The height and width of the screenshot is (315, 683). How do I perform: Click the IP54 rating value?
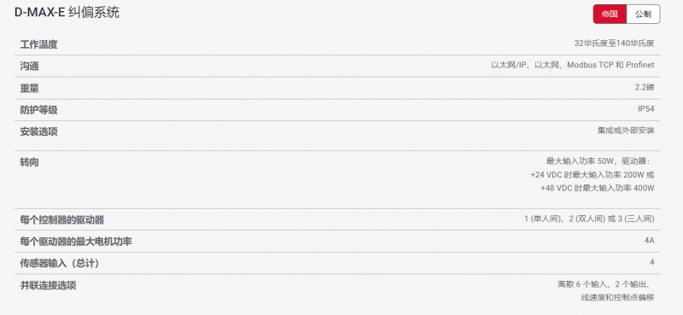(646, 109)
